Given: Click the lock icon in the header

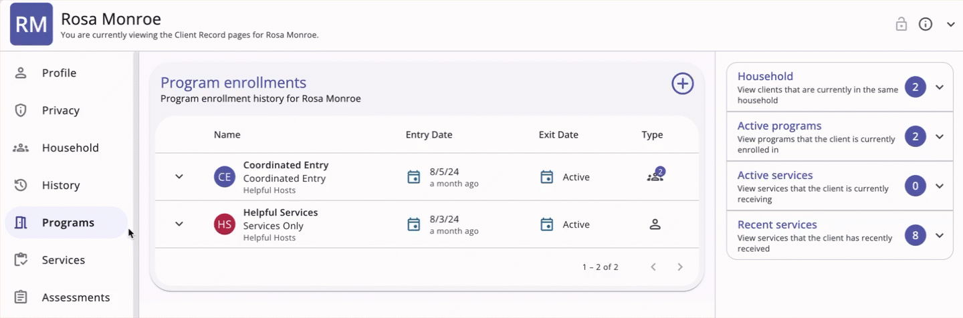Looking at the screenshot, I should pos(901,24).
